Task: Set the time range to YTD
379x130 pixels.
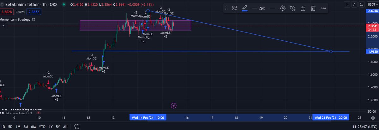Action: (x=42, y=127)
